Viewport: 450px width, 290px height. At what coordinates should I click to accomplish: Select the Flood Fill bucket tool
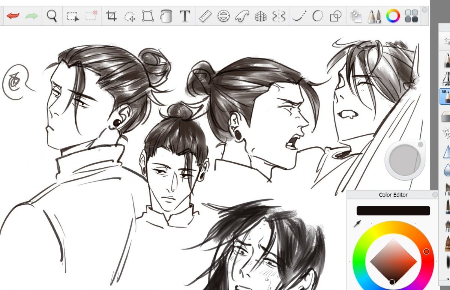tap(166, 16)
